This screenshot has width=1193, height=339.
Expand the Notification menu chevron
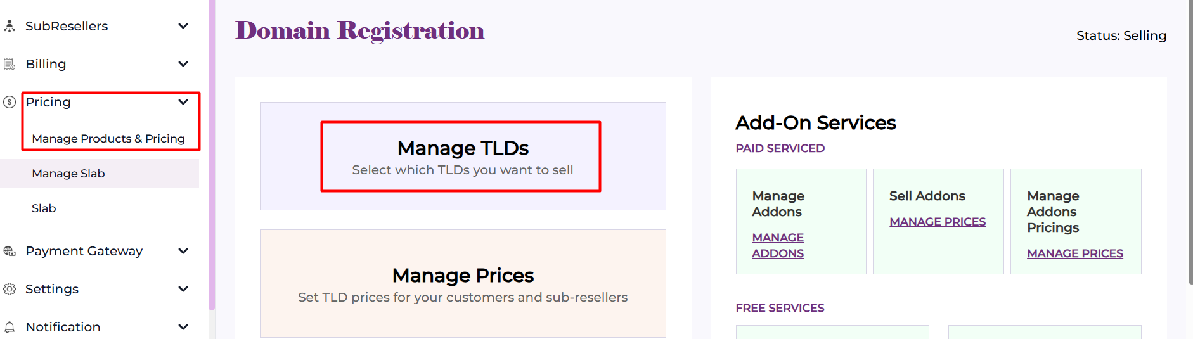pyautogui.click(x=183, y=327)
